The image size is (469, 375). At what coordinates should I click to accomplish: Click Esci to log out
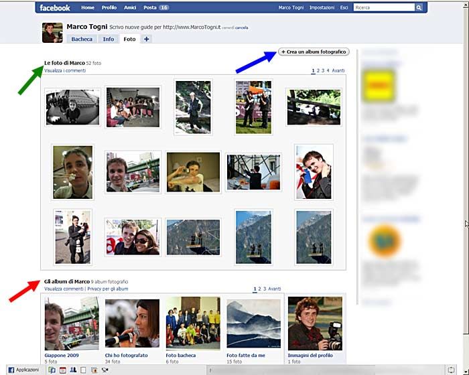point(344,8)
